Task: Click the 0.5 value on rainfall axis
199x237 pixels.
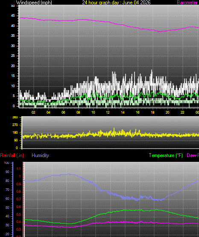Action: coord(18,215)
